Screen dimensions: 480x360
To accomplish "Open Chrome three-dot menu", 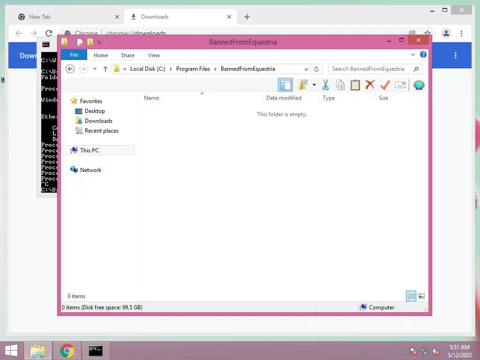I will click(461, 33).
